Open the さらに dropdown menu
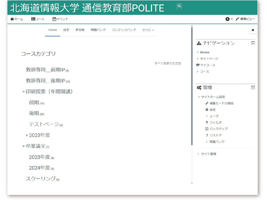This screenshot has height=200, width=267. tap(148, 30)
